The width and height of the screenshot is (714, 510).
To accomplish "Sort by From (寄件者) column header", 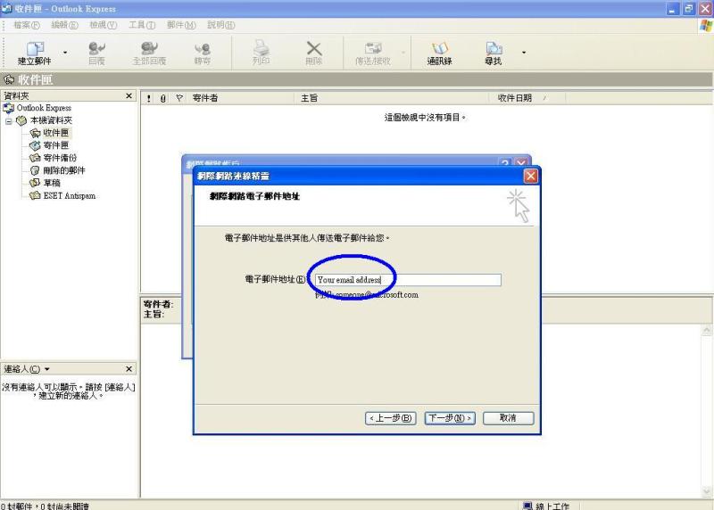I will point(241,98).
